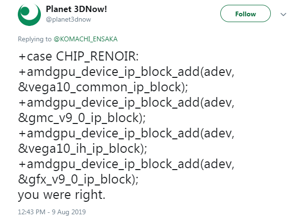Click the amdgpu line above the gmc_v9_0 line
The width and height of the screenshot is (304, 221).
(x=127, y=104)
